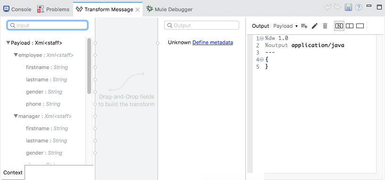Select firstname field under employee
The width and height of the screenshot is (385, 180).
pos(47,67)
